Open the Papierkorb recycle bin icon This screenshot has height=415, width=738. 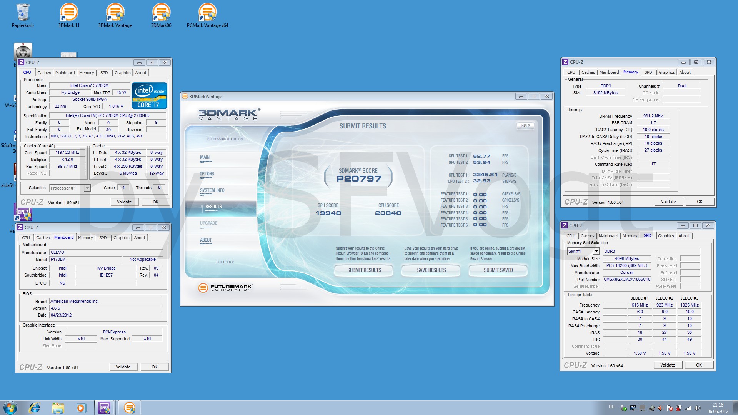[x=23, y=15]
